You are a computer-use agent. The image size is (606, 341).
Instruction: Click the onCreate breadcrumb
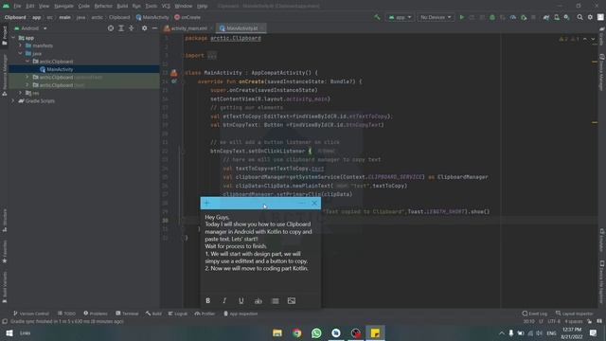[187, 17]
